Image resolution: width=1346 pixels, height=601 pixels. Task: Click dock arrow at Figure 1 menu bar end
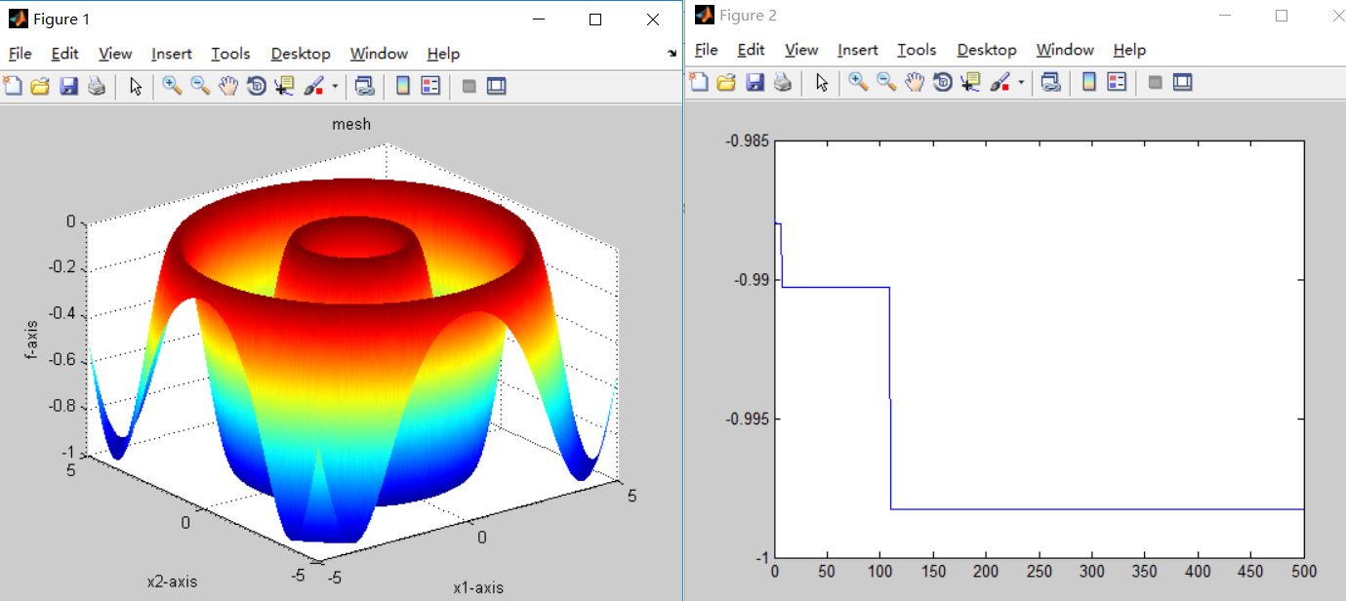pos(672,54)
